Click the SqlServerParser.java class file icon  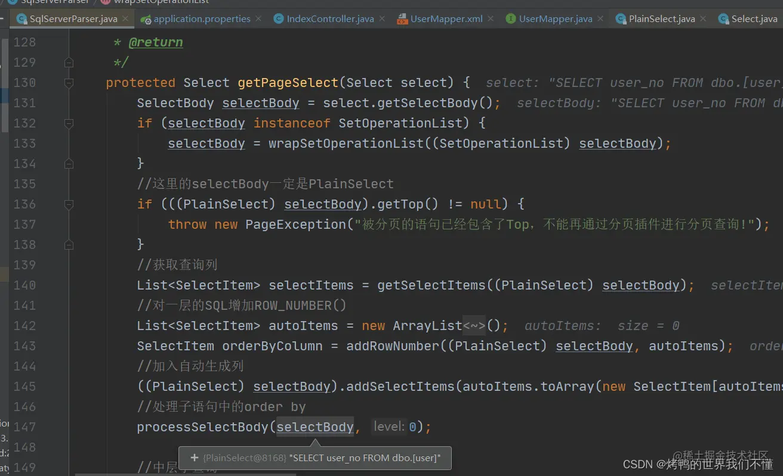pos(22,19)
